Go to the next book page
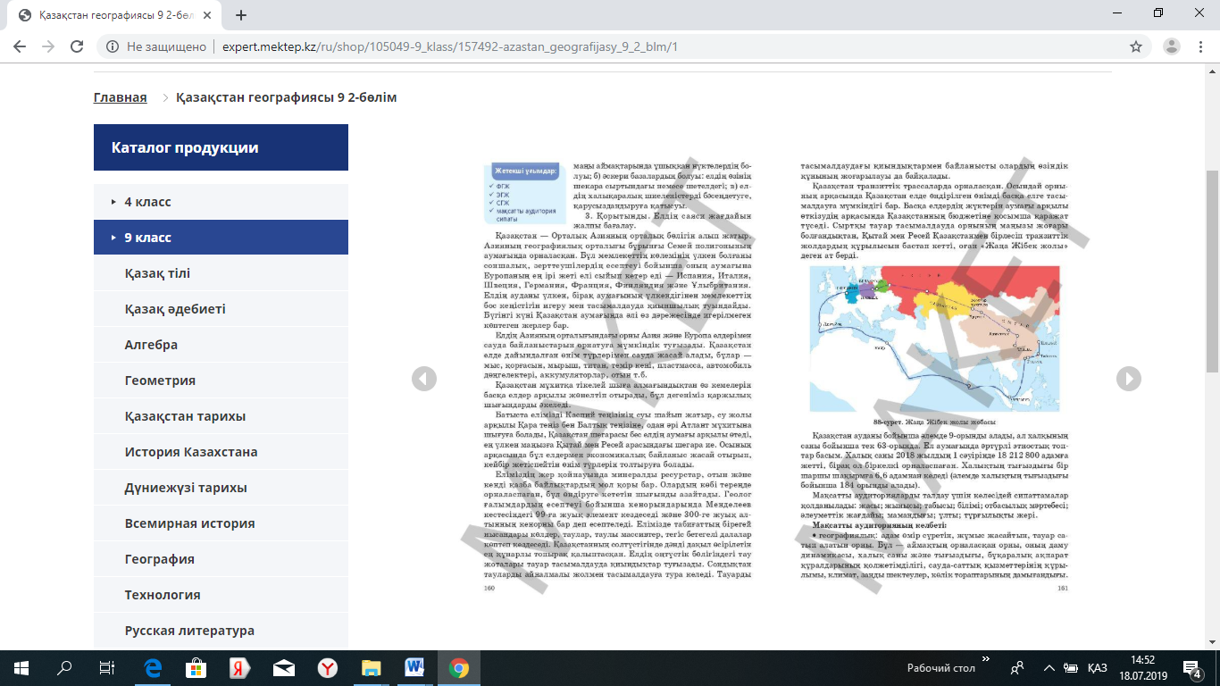Image resolution: width=1220 pixels, height=686 pixels. click(x=1129, y=379)
